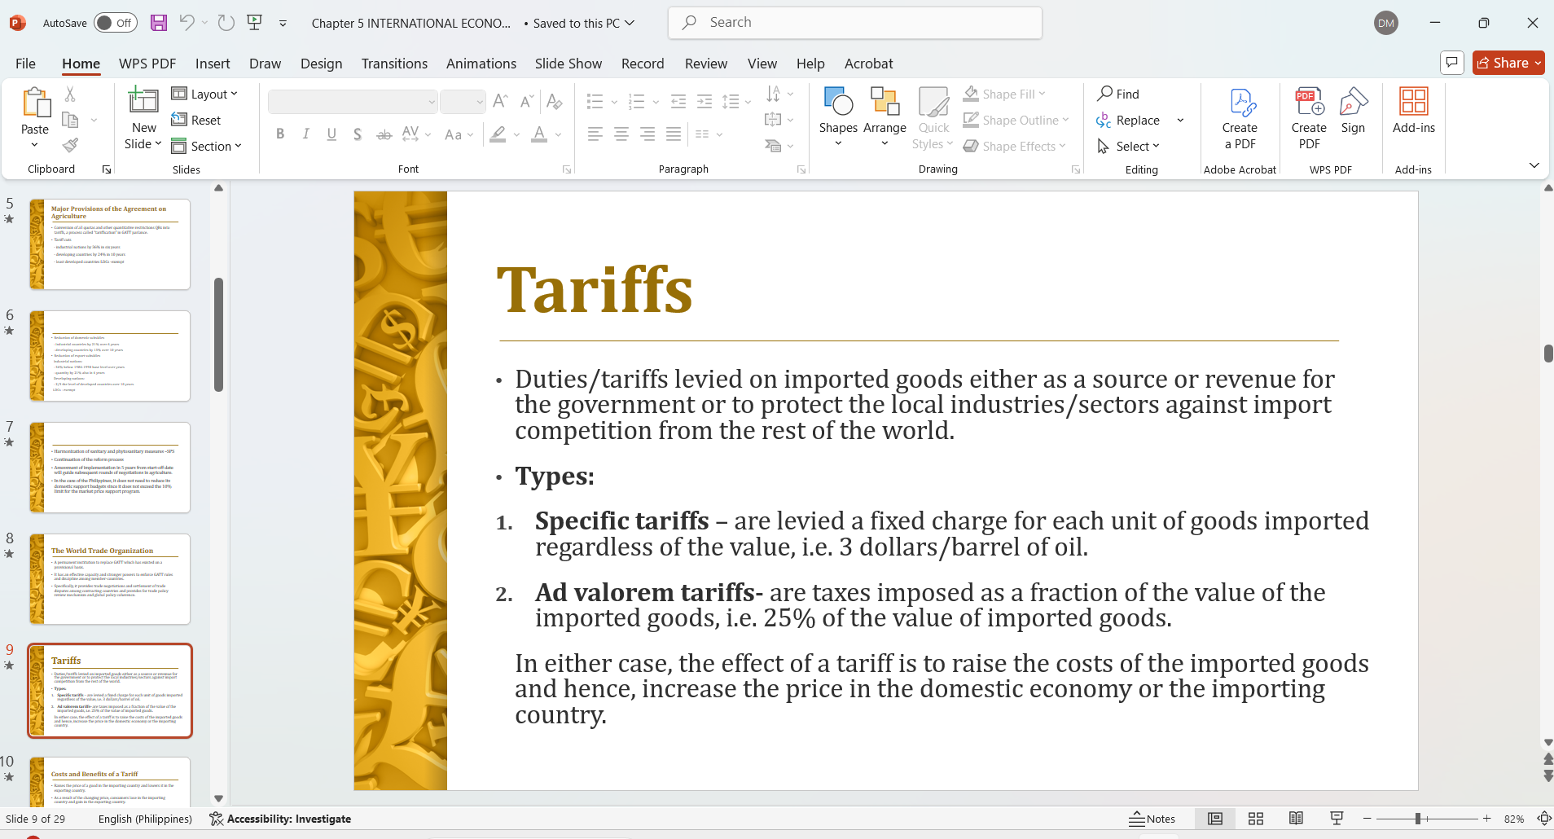Image resolution: width=1554 pixels, height=839 pixels.
Task: Click the Undo arrow icon
Action: (187, 23)
